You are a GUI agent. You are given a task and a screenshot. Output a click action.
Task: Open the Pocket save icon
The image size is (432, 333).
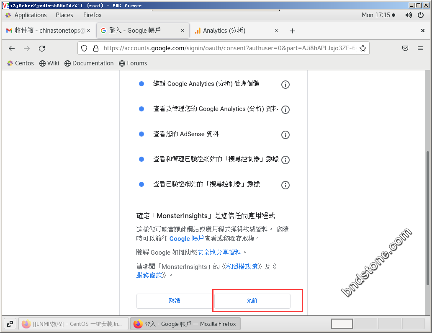(405, 48)
